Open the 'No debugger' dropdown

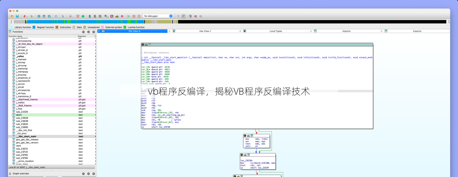point(158,16)
